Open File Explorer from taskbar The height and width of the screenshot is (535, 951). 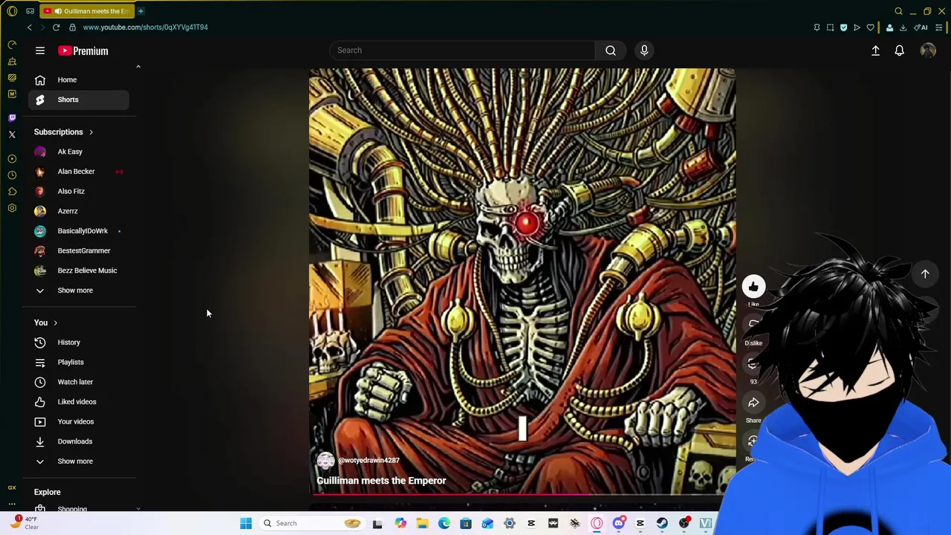point(422,523)
